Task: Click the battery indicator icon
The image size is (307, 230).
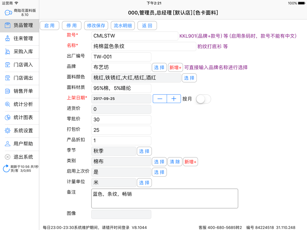Action: pos(301,3)
